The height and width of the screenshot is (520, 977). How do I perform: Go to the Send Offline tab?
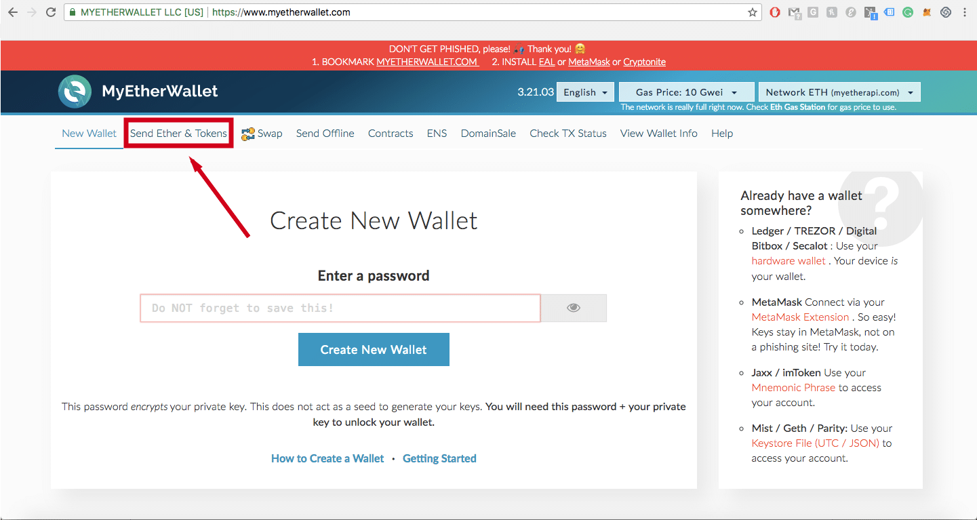pyautogui.click(x=325, y=134)
